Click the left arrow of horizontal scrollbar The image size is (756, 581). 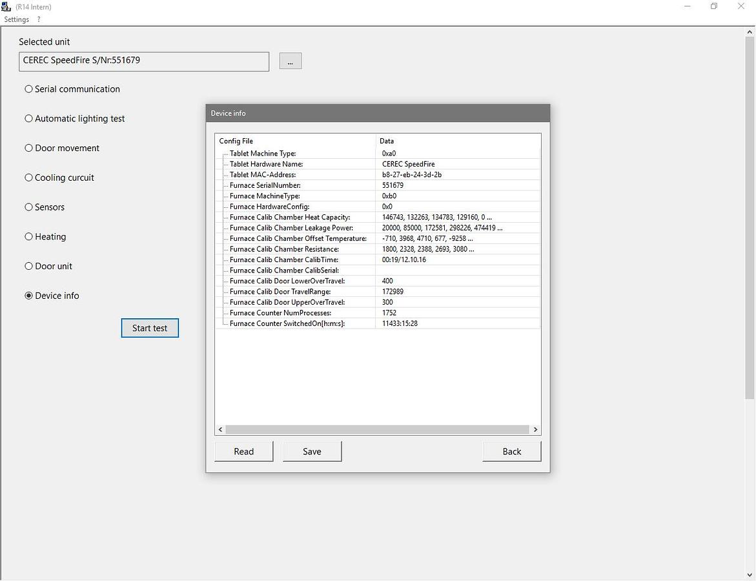point(221,429)
